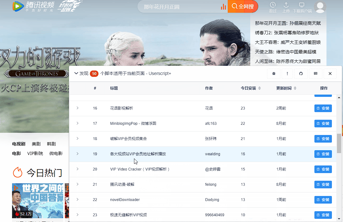Click the bug report icon in Userscript+ header

pos(274,73)
